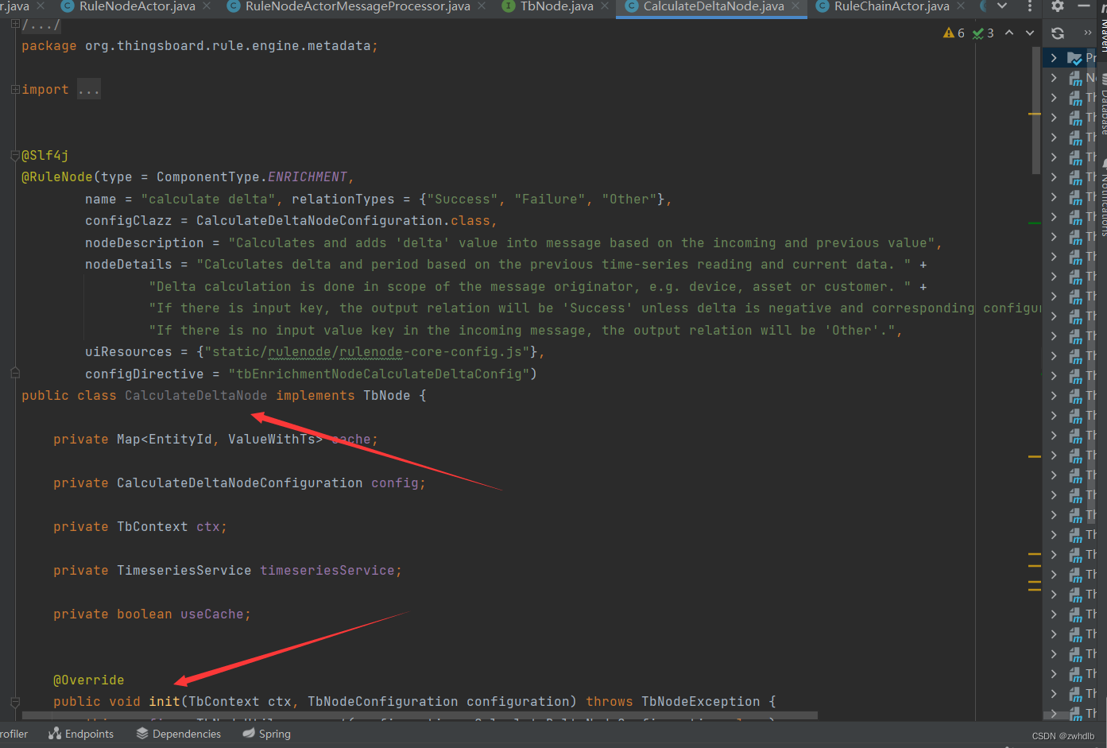Open the warnings indicator showing 6
1107x748 pixels.
[x=954, y=33]
